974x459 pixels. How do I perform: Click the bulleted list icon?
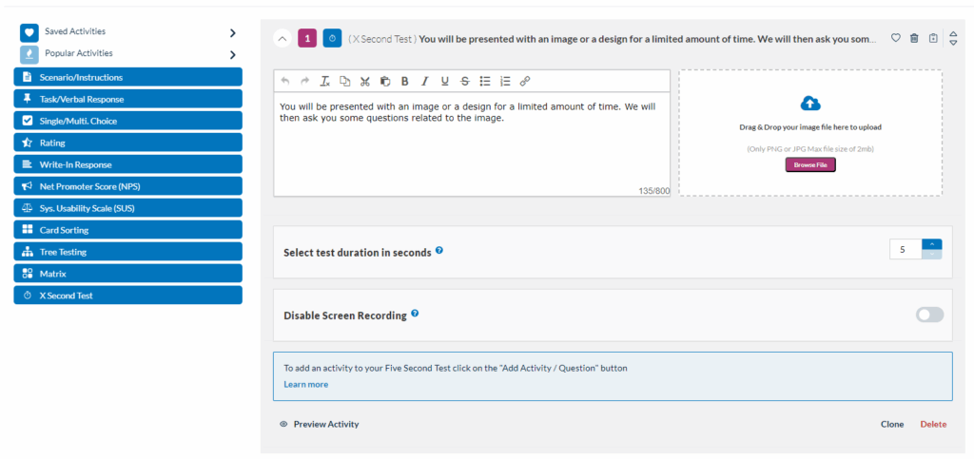tap(484, 81)
